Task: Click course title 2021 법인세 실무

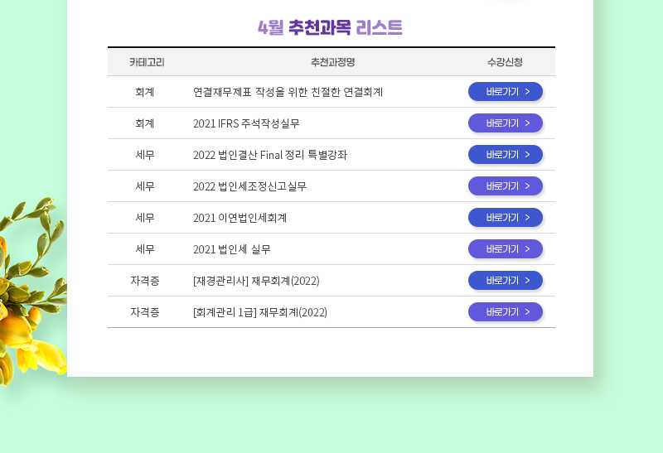Action: click(x=232, y=249)
